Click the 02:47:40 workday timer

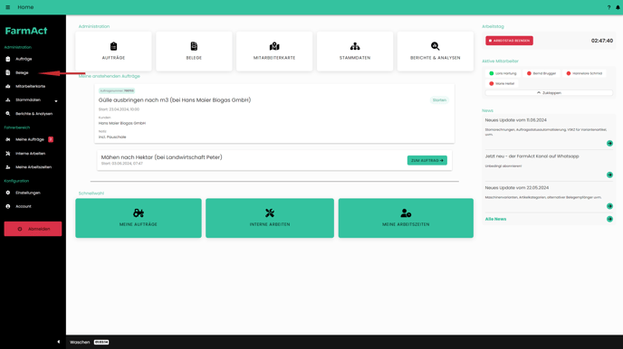pos(602,41)
